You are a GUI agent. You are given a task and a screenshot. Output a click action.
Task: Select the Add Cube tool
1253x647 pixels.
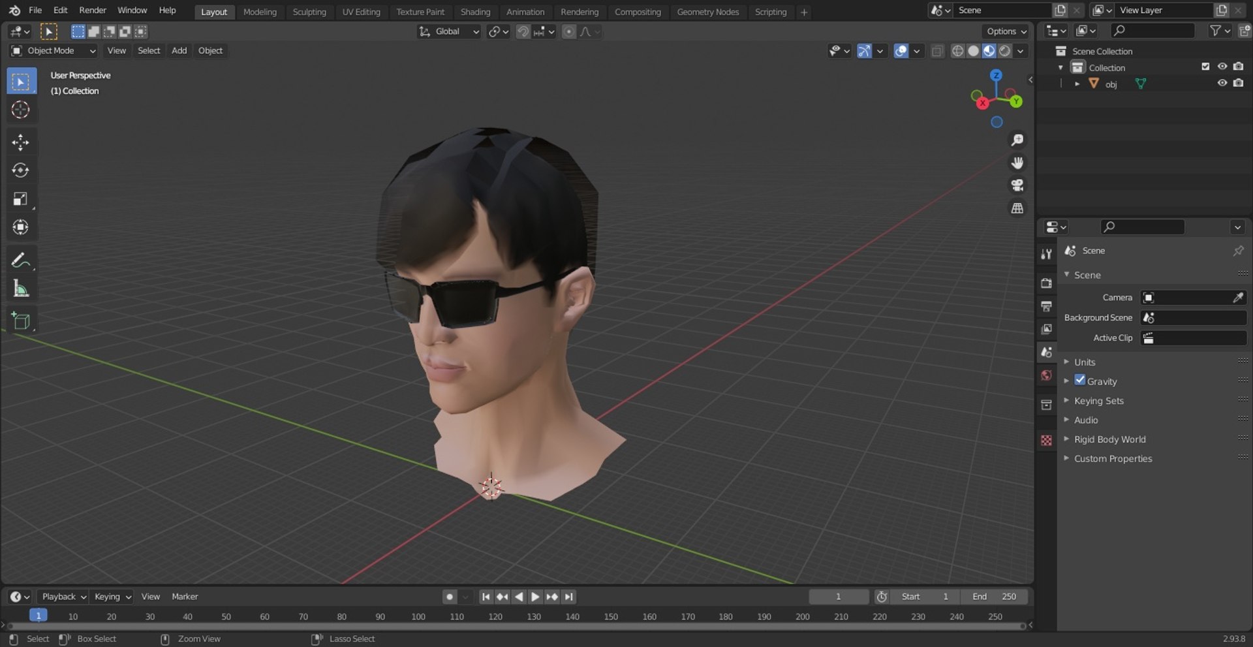pos(21,321)
